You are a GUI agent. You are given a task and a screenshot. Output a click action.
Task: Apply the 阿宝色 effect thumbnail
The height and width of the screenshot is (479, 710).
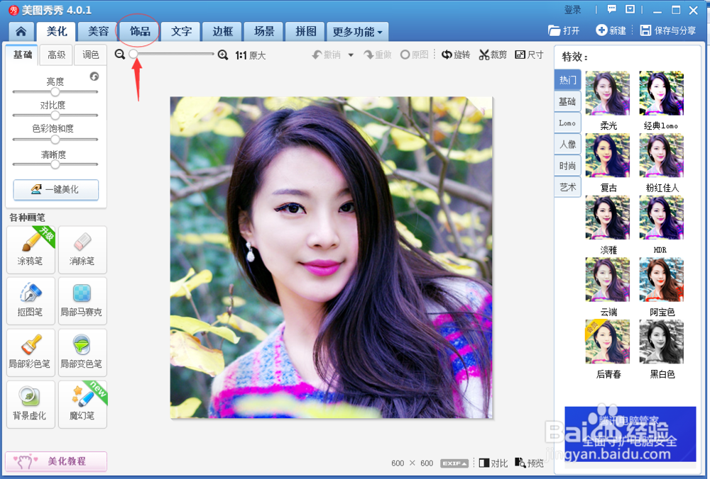pyautogui.click(x=661, y=280)
